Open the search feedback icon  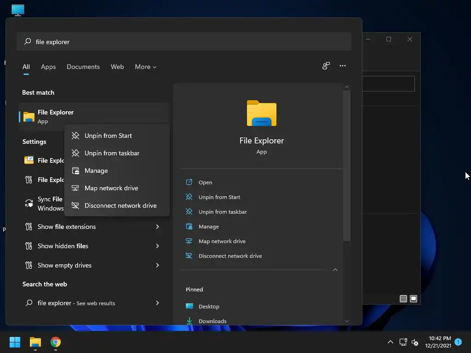326,66
